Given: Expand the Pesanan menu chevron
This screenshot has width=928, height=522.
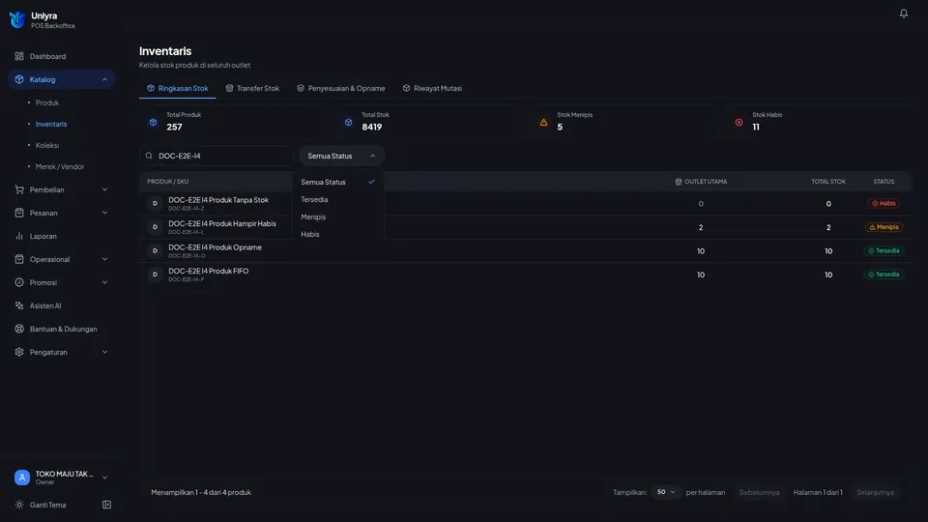Looking at the screenshot, I should click(x=104, y=213).
